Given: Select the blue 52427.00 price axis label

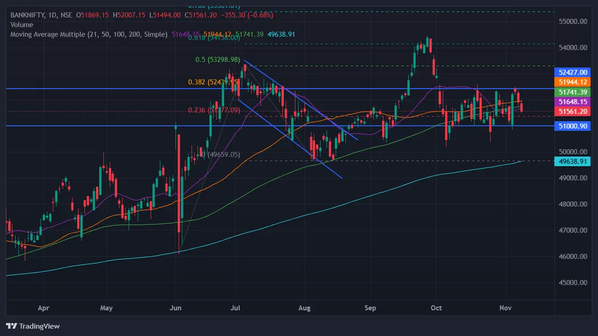Looking at the screenshot, I should coord(572,72).
